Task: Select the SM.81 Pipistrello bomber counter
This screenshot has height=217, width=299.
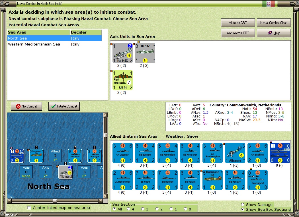Action: (x=122, y=80)
